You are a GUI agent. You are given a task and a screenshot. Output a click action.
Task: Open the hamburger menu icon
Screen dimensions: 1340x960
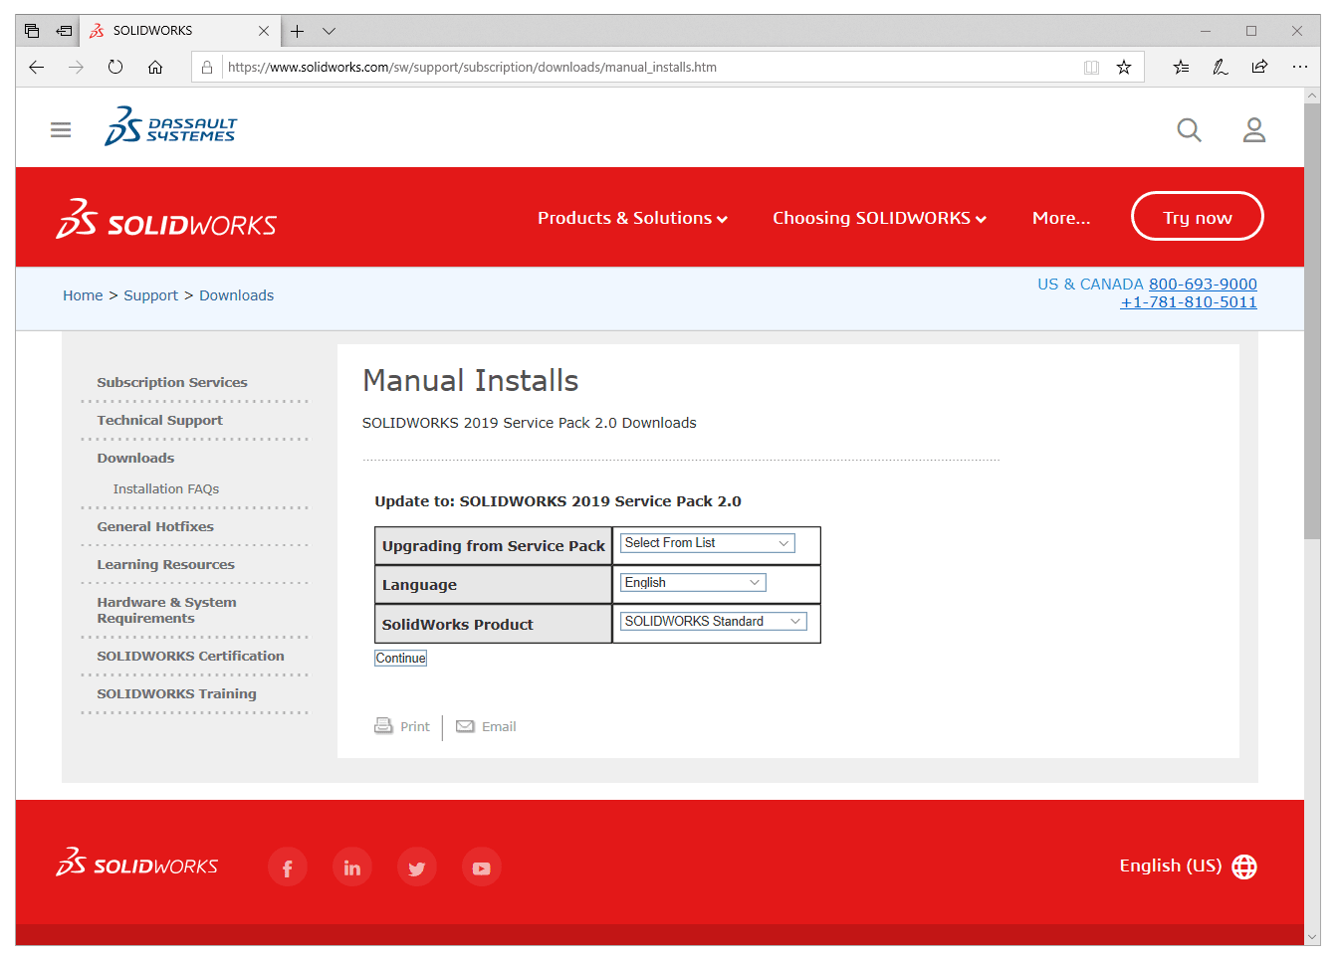(x=61, y=130)
